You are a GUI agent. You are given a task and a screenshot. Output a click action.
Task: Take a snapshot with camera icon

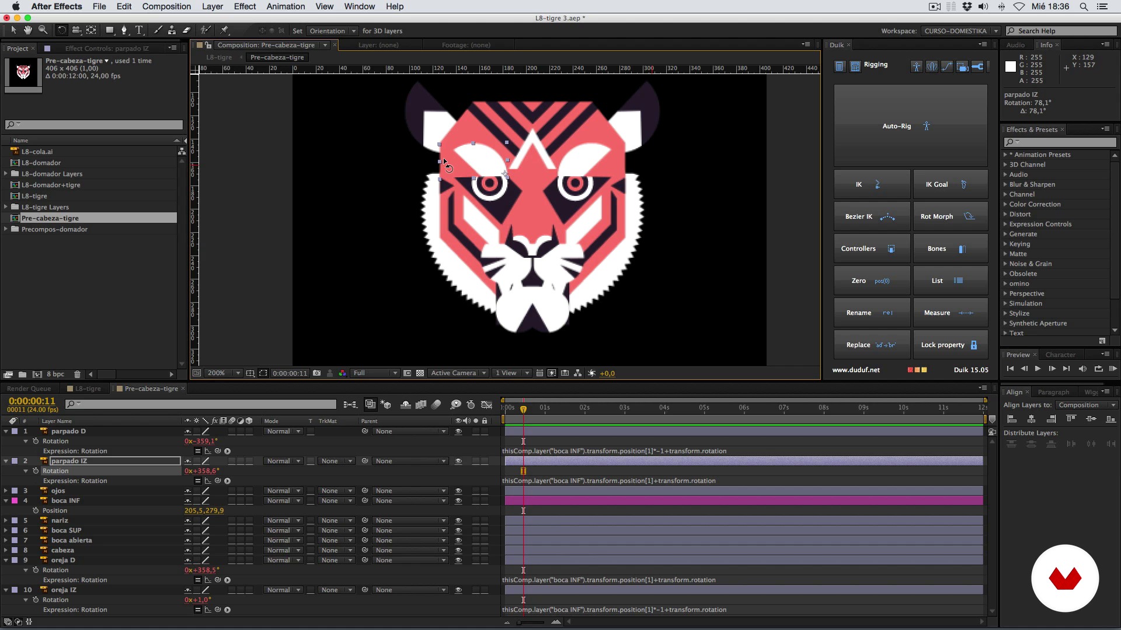[316, 373]
